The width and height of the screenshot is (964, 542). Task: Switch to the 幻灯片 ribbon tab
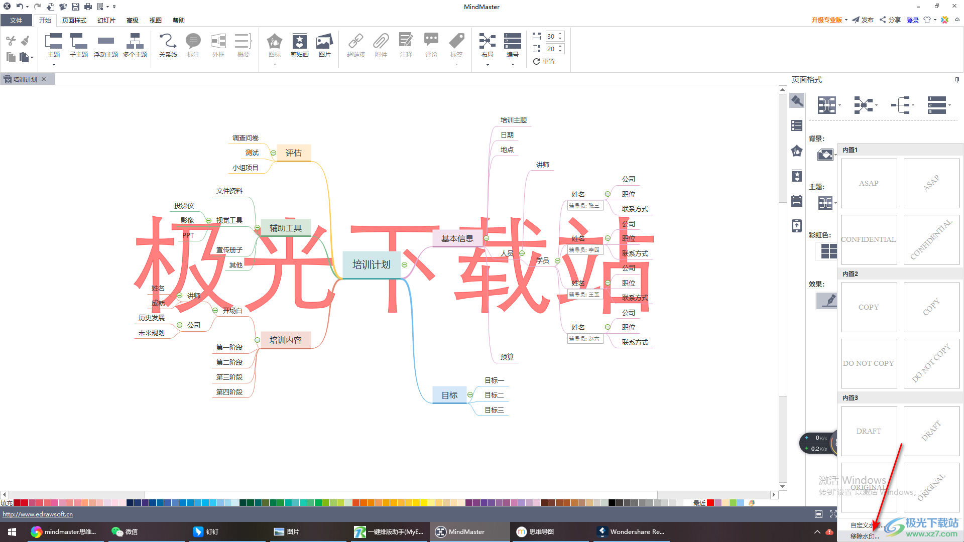tap(106, 20)
